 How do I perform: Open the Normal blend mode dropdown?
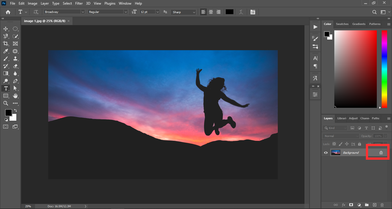pos(341,136)
